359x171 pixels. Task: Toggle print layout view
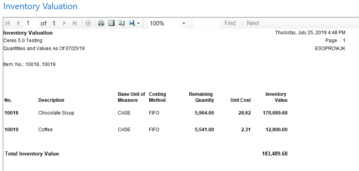[x=111, y=23]
